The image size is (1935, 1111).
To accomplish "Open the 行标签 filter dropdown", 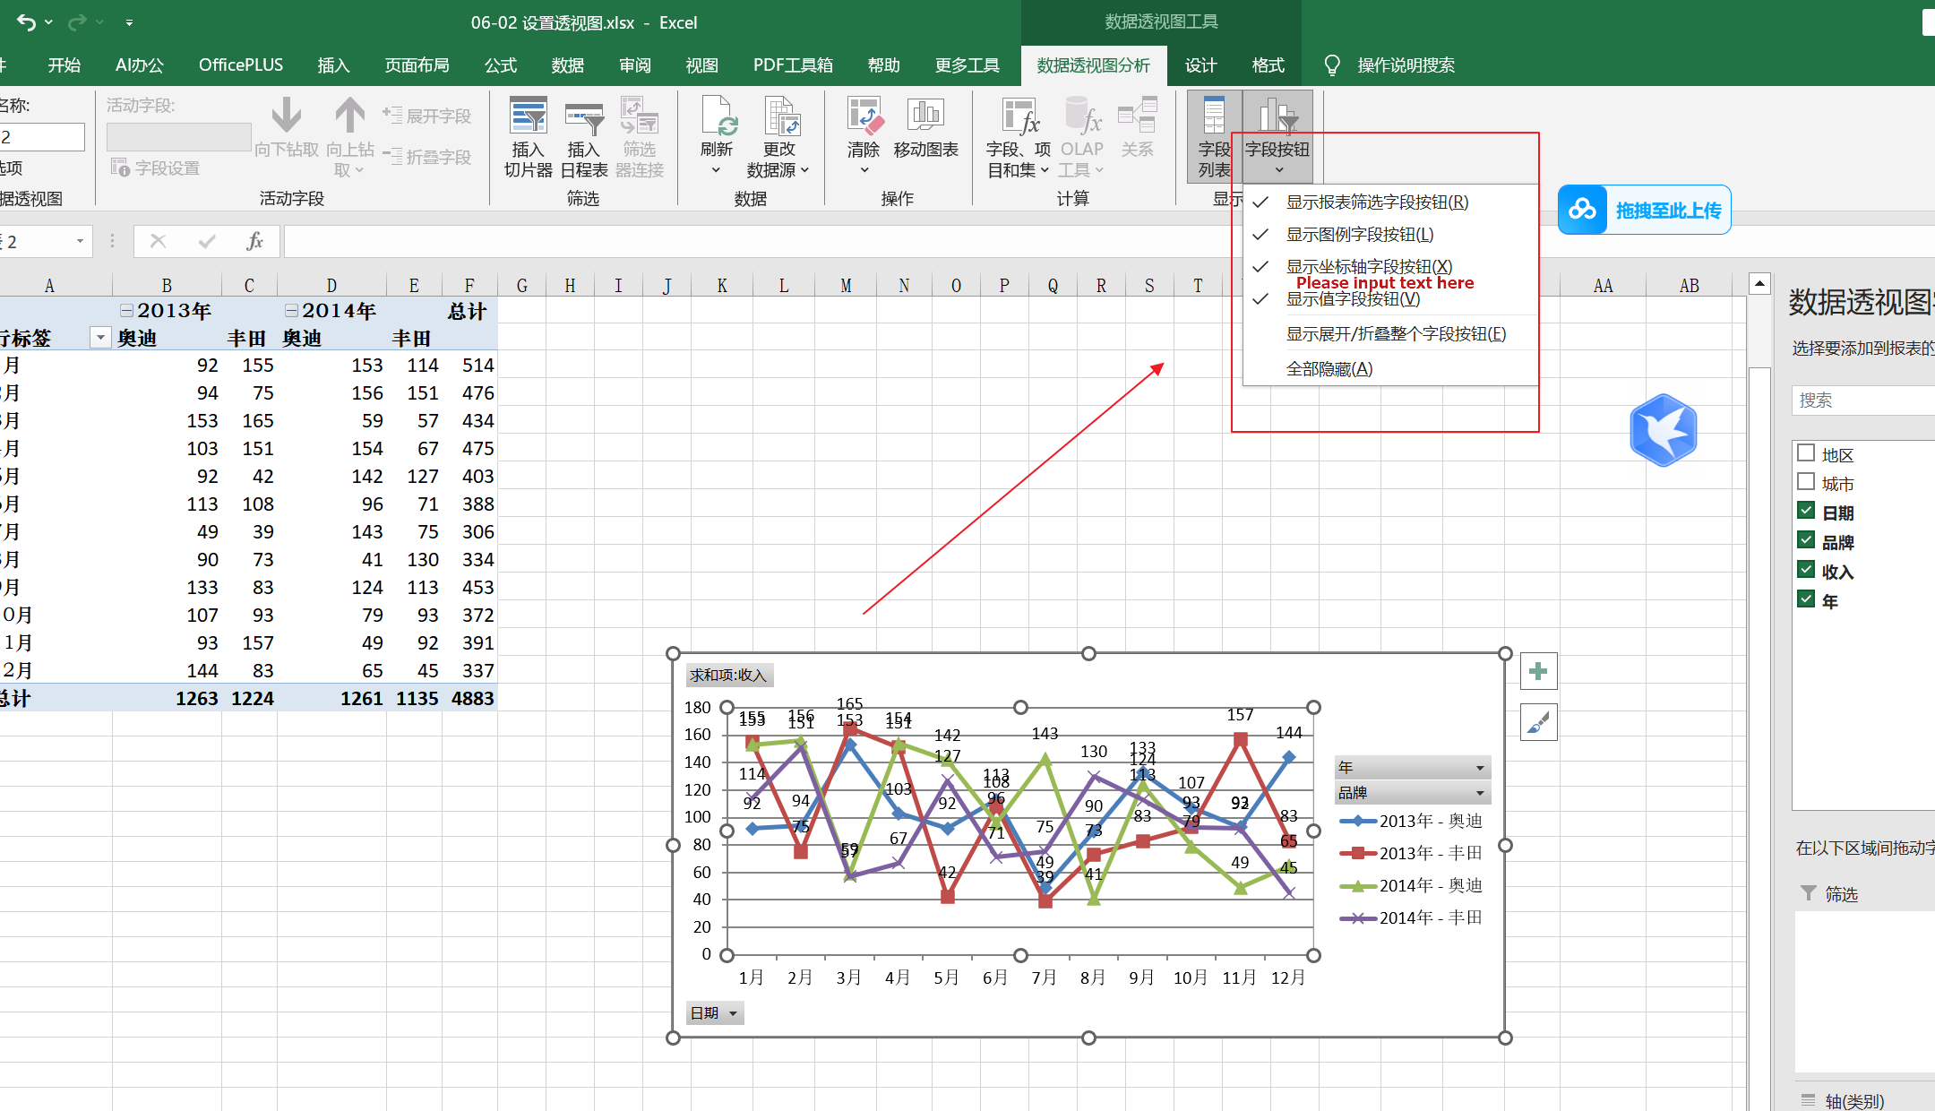I will (x=100, y=338).
